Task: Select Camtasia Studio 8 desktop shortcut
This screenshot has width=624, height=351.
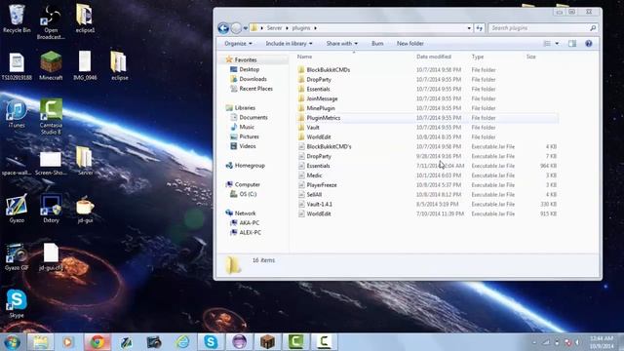Action: pyautogui.click(x=51, y=117)
